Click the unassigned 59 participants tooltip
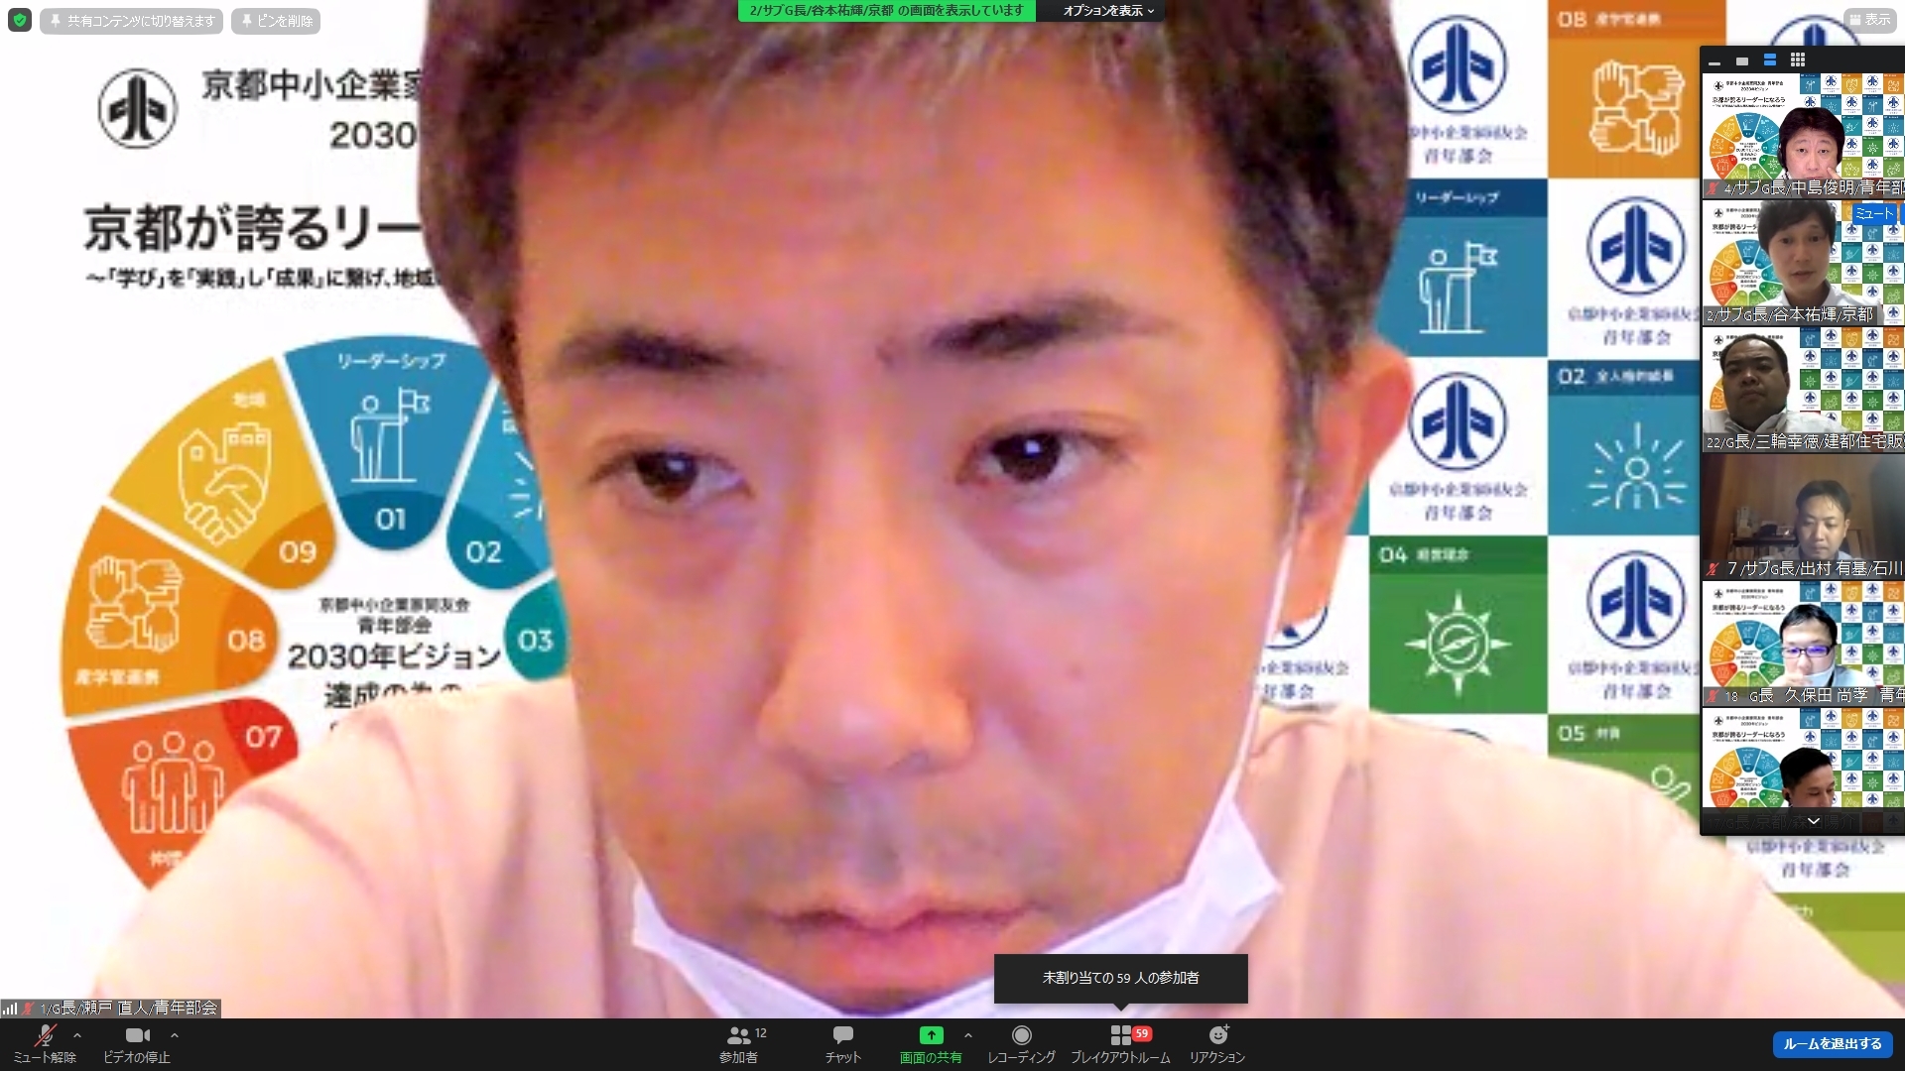 click(1121, 978)
